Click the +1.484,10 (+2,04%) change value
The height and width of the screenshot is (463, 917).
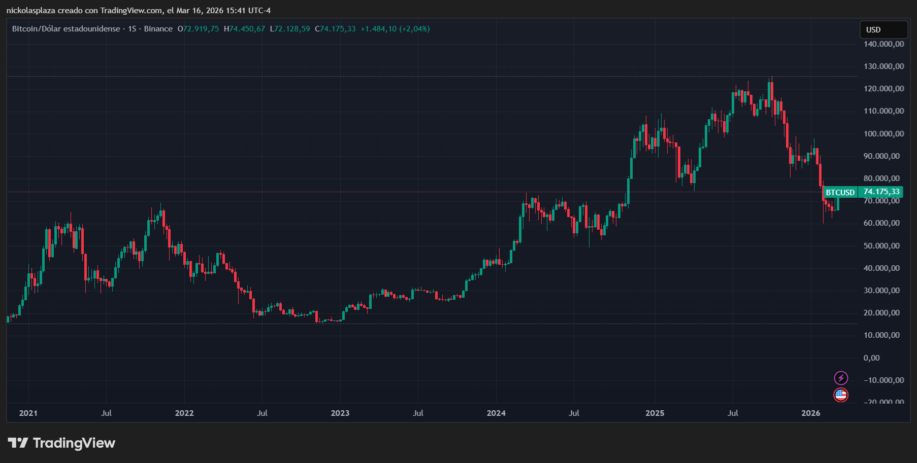(395, 29)
